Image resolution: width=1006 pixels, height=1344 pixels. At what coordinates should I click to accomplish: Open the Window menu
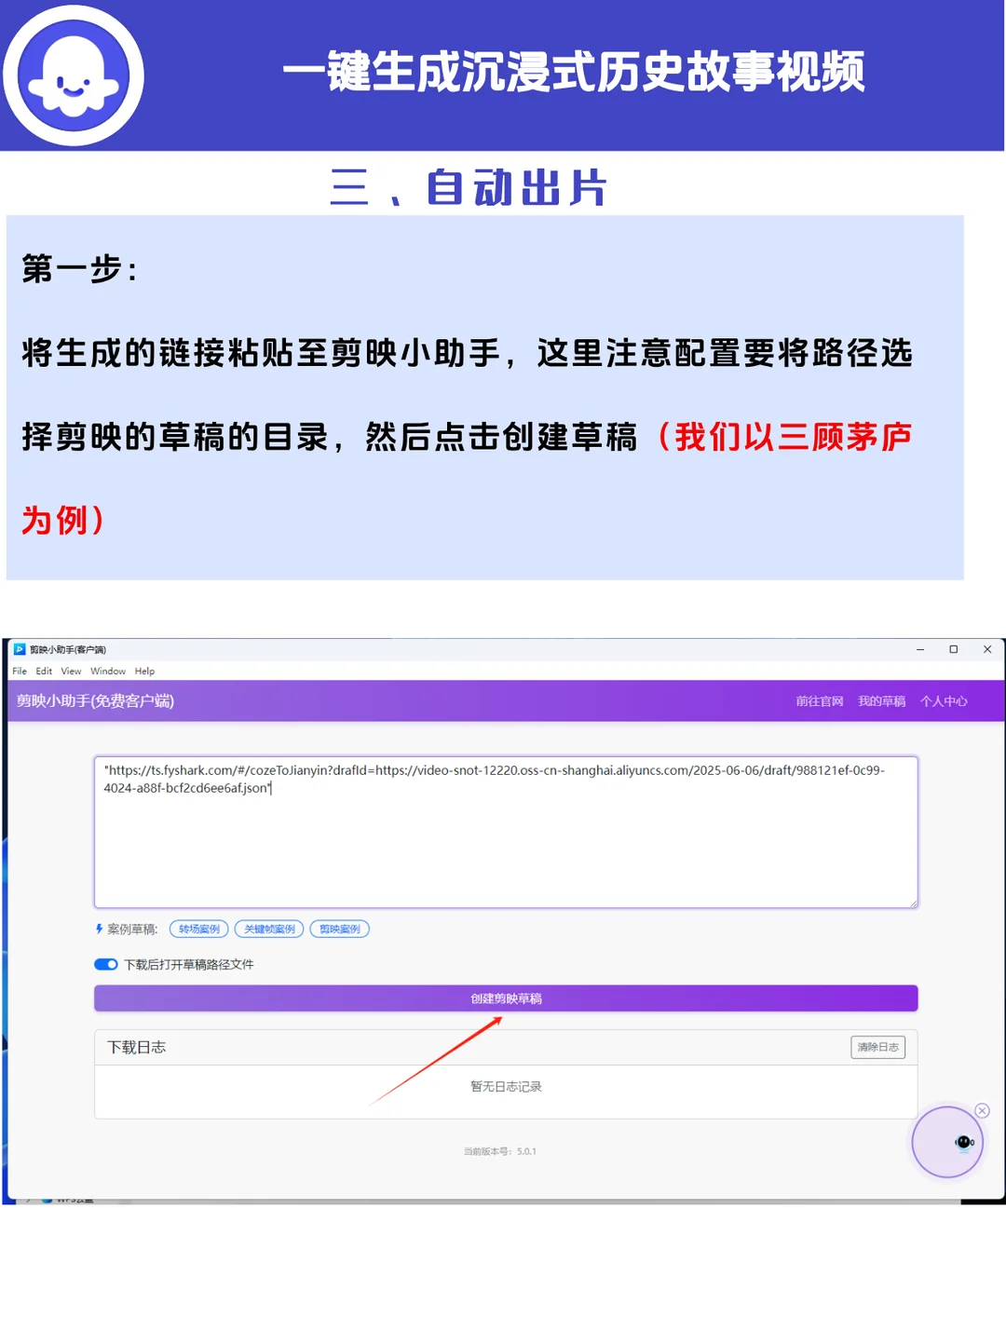[x=108, y=671]
